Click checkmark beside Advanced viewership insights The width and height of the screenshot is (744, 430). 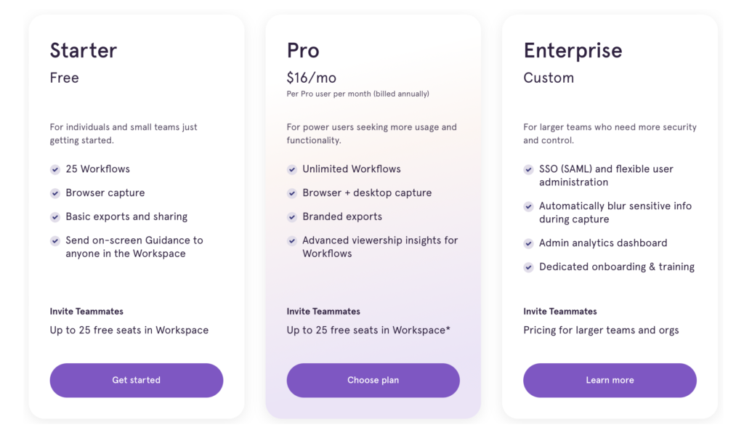(x=292, y=240)
